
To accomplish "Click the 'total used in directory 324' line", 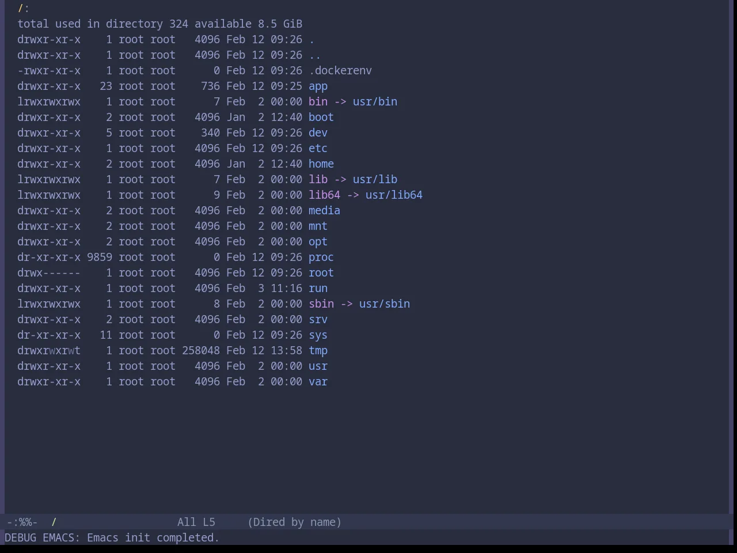I will click(103, 24).
